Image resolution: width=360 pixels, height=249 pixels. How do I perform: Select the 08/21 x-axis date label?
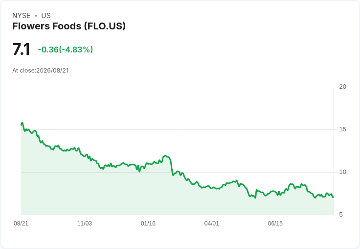[x=21, y=223]
